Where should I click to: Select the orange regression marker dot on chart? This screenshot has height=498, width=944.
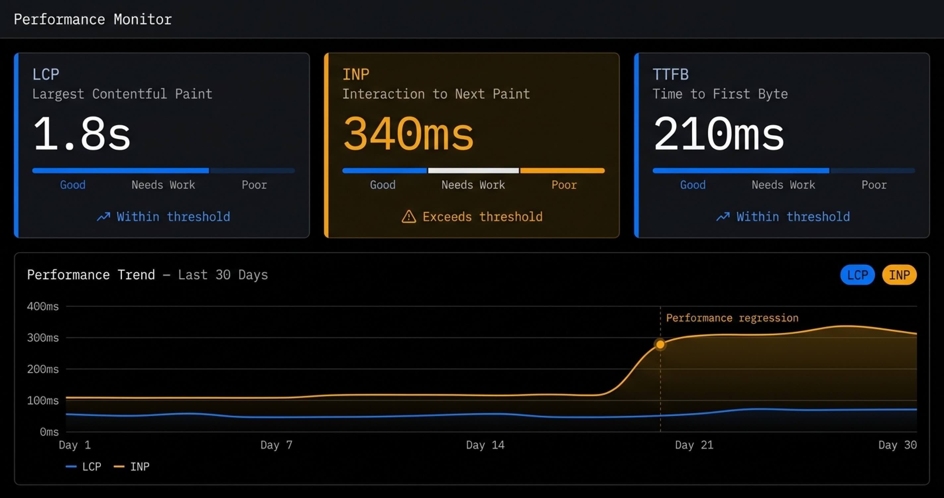(660, 344)
